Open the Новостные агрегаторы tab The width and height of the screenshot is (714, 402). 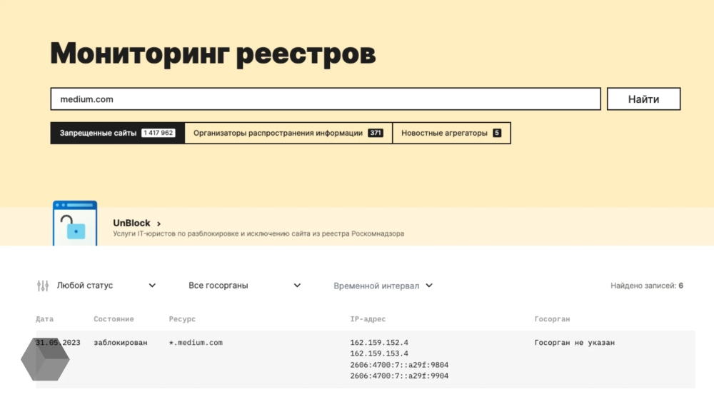click(451, 133)
